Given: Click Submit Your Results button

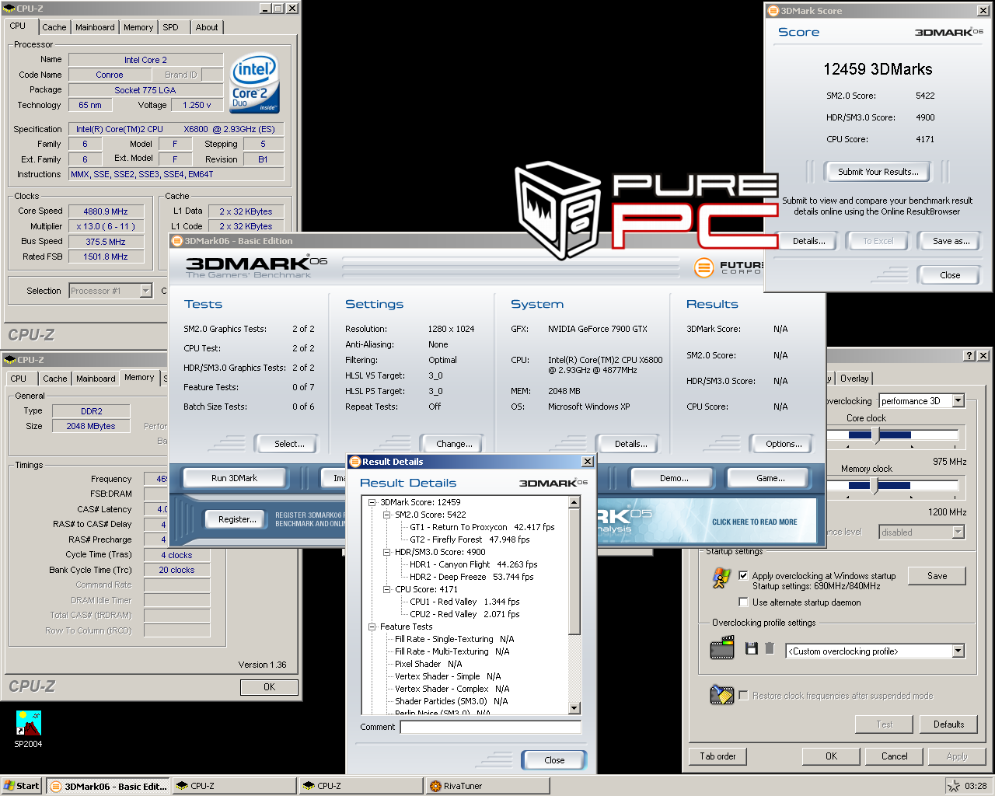Looking at the screenshot, I should [878, 172].
